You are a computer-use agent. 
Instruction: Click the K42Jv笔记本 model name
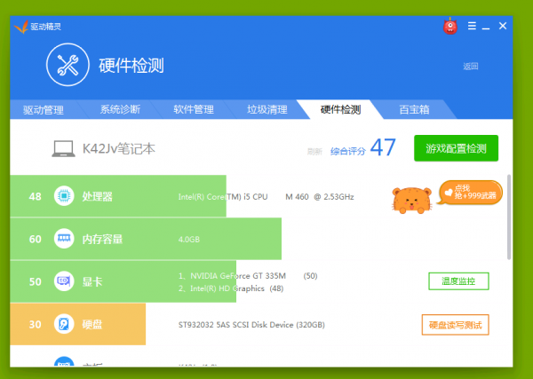tap(119, 148)
